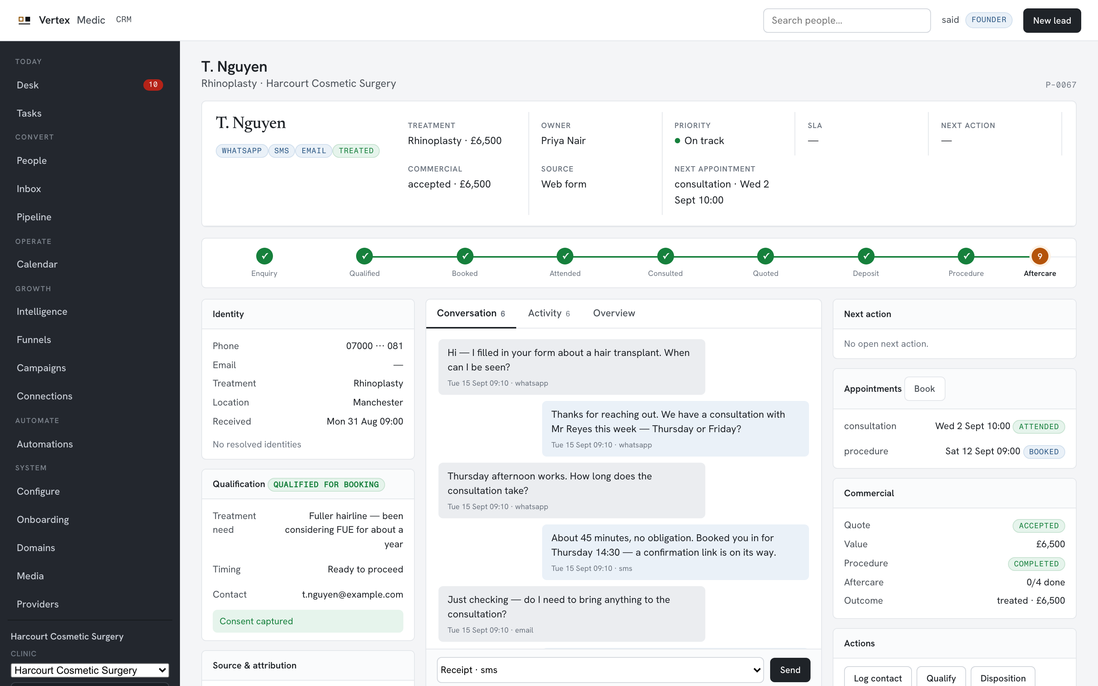Click the Qualified stage checkmark
The height and width of the screenshot is (686, 1098).
(364, 256)
